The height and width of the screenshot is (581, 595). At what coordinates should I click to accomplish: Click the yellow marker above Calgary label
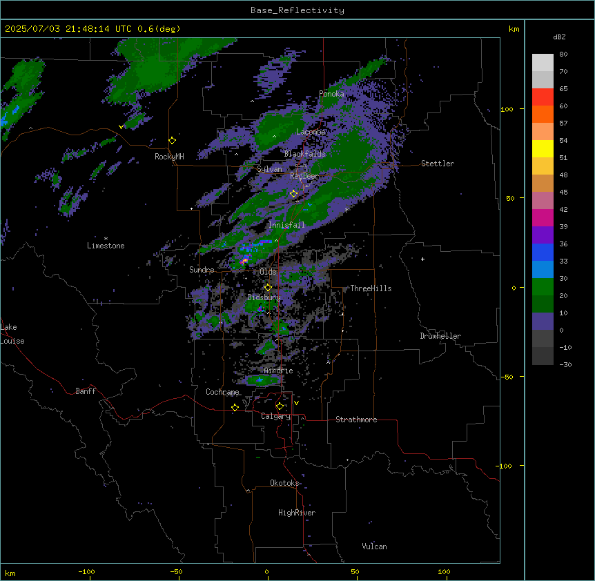(280, 406)
